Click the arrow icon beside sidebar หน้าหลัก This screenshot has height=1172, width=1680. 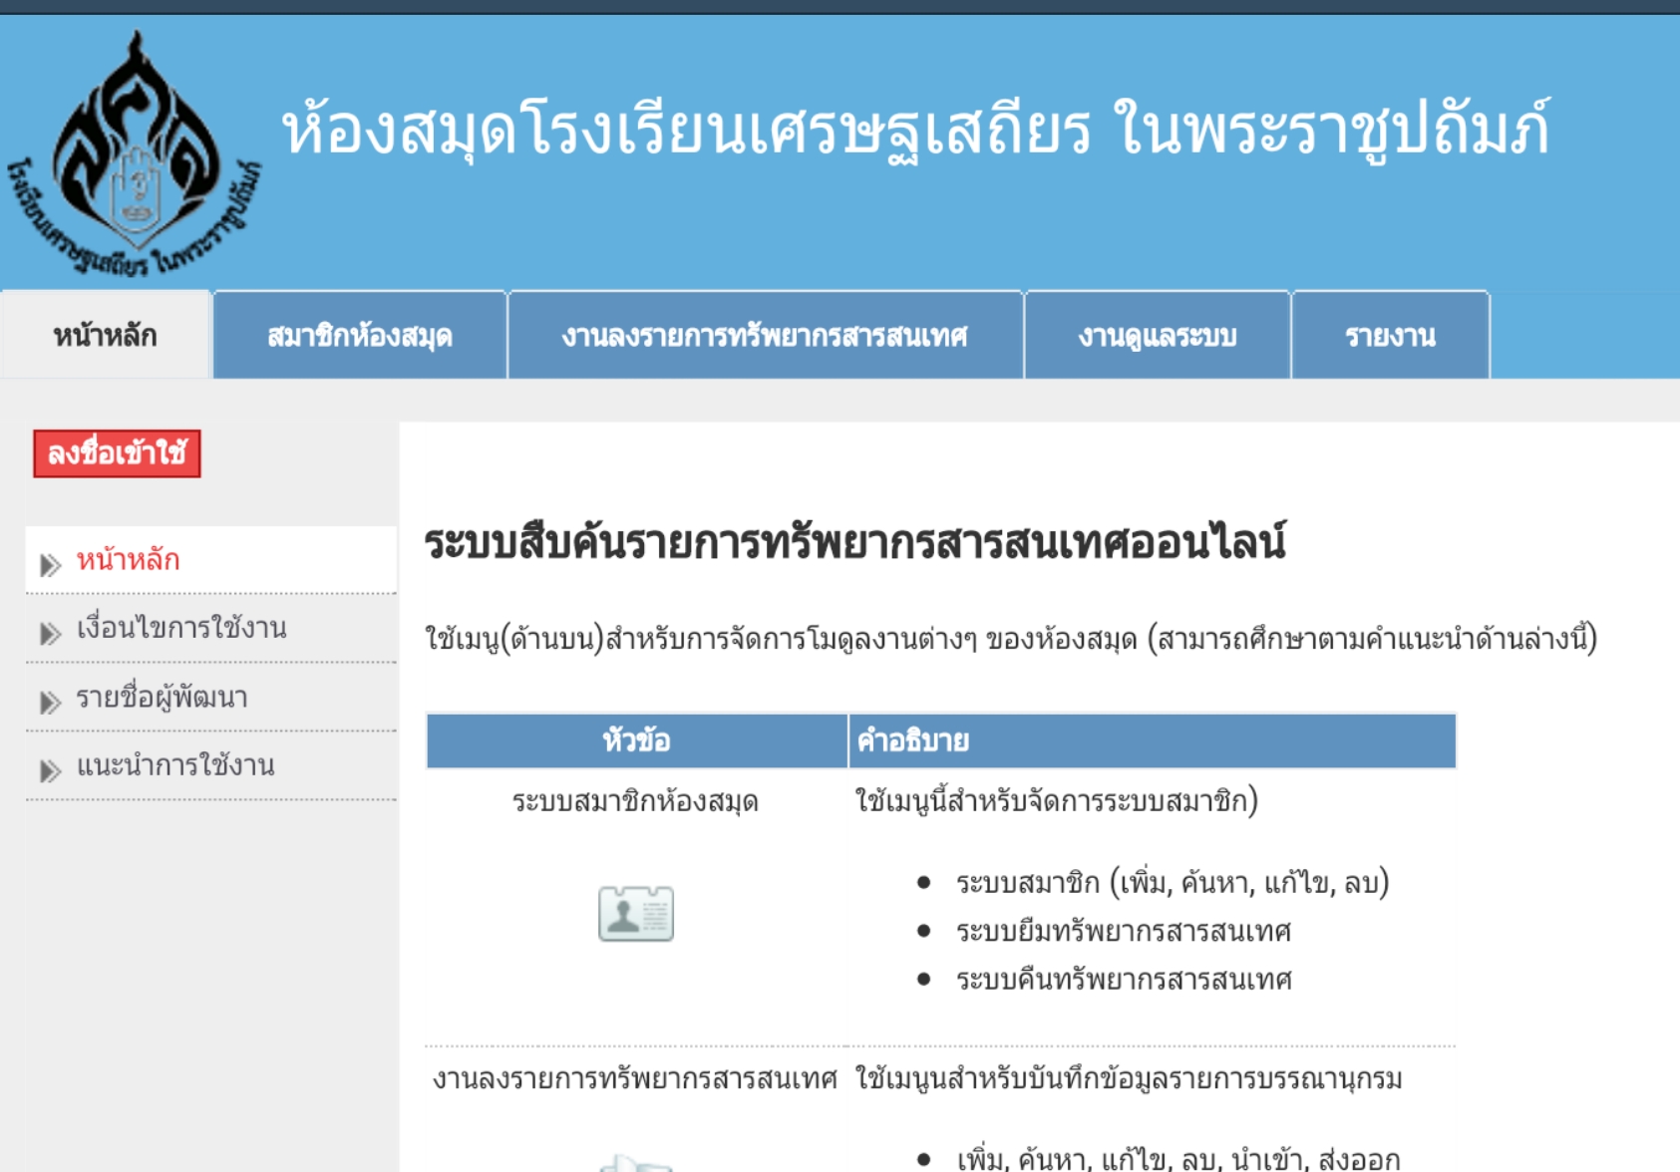click(x=50, y=565)
